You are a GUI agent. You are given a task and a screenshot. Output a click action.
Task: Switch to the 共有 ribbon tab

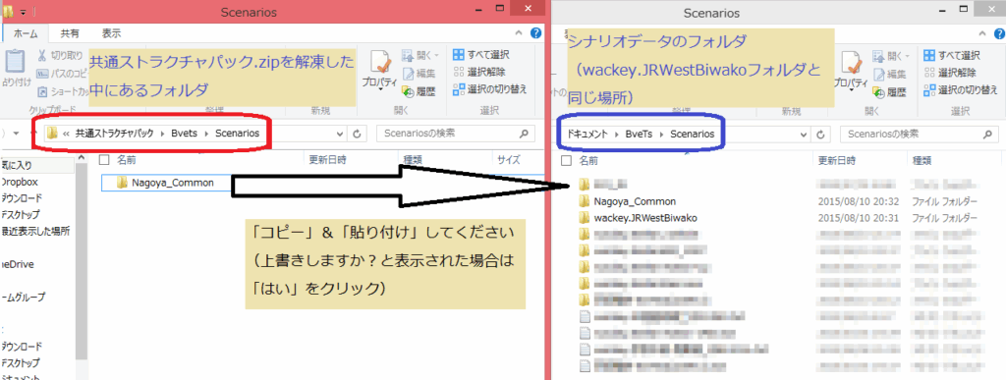point(71,33)
